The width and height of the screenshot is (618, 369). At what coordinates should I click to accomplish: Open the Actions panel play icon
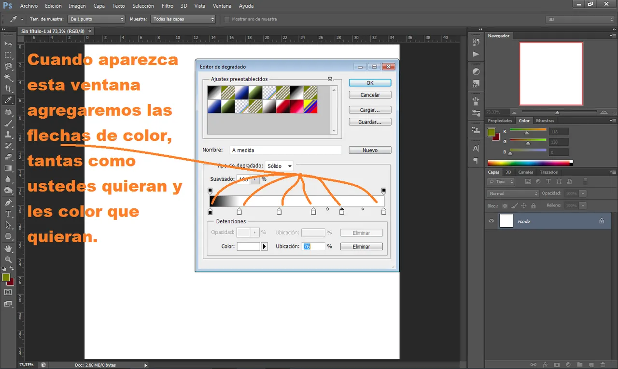476,55
